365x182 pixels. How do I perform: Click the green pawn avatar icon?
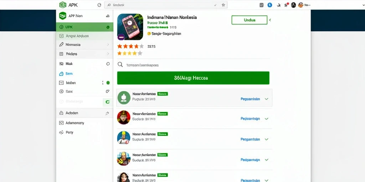[124, 97]
